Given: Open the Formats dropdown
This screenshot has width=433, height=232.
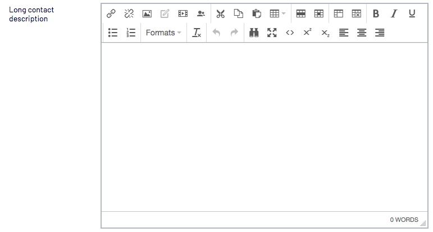Looking at the screenshot, I should click(163, 33).
